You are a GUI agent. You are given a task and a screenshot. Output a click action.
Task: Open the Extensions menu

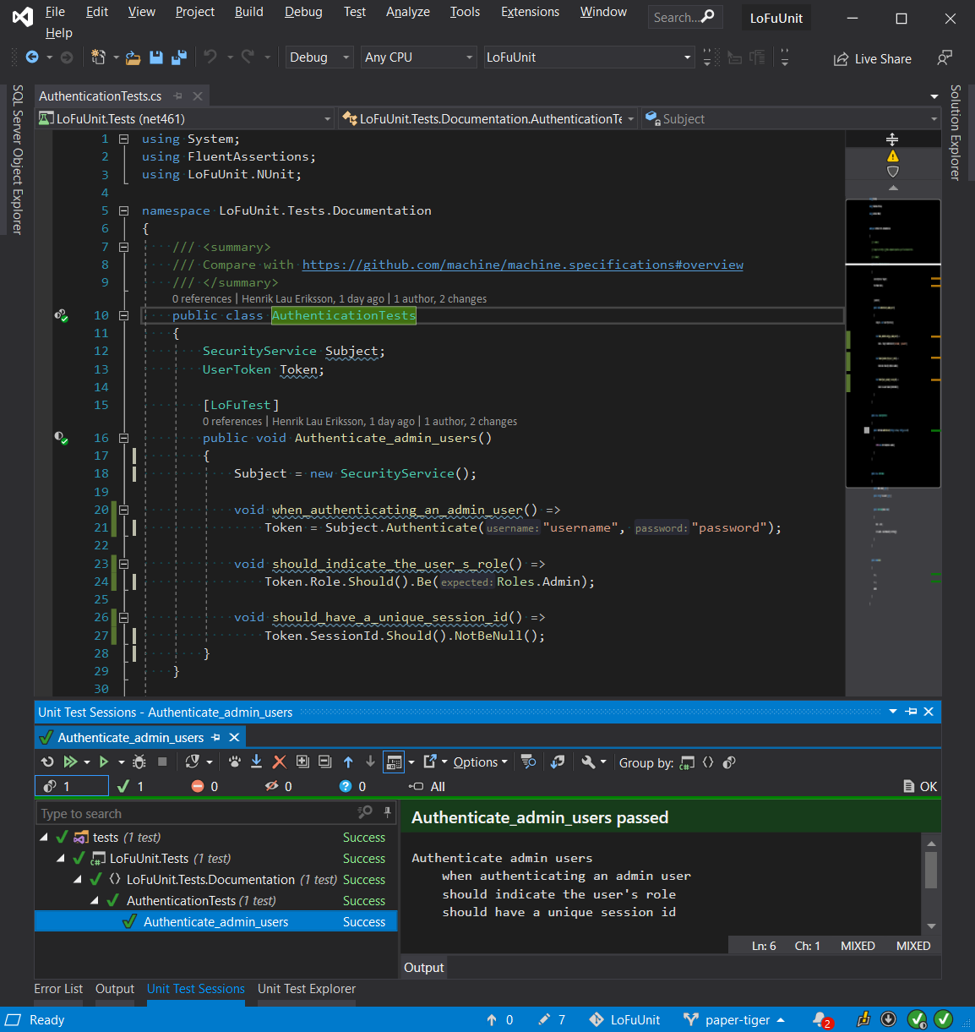(x=530, y=12)
